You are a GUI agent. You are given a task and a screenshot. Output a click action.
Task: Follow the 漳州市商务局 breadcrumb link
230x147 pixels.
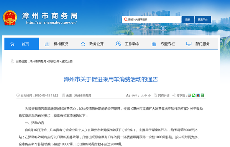[38, 61]
